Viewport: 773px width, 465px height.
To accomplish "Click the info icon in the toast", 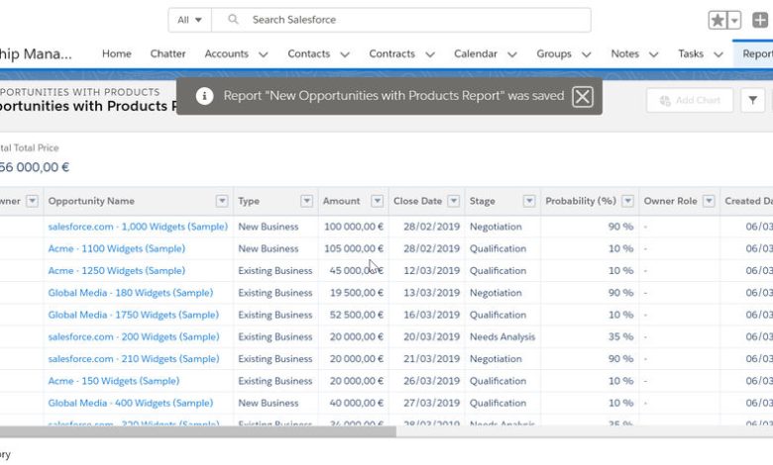I will [204, 96].
